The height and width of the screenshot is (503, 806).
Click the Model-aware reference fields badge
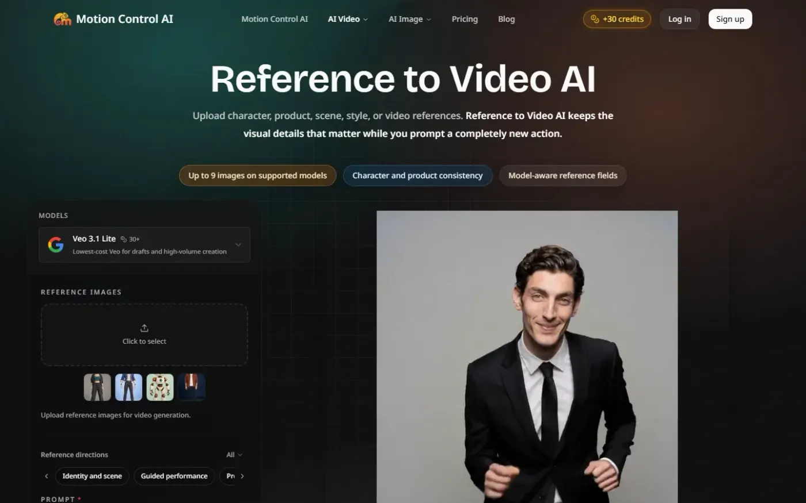(x=562, y=175)
